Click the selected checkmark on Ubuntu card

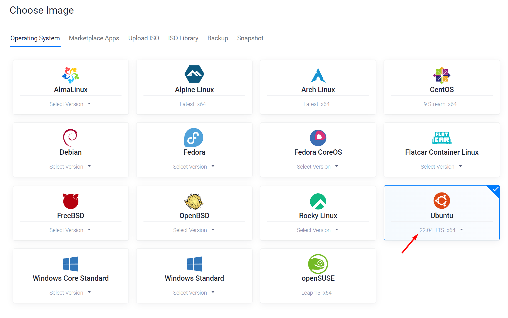495,190
